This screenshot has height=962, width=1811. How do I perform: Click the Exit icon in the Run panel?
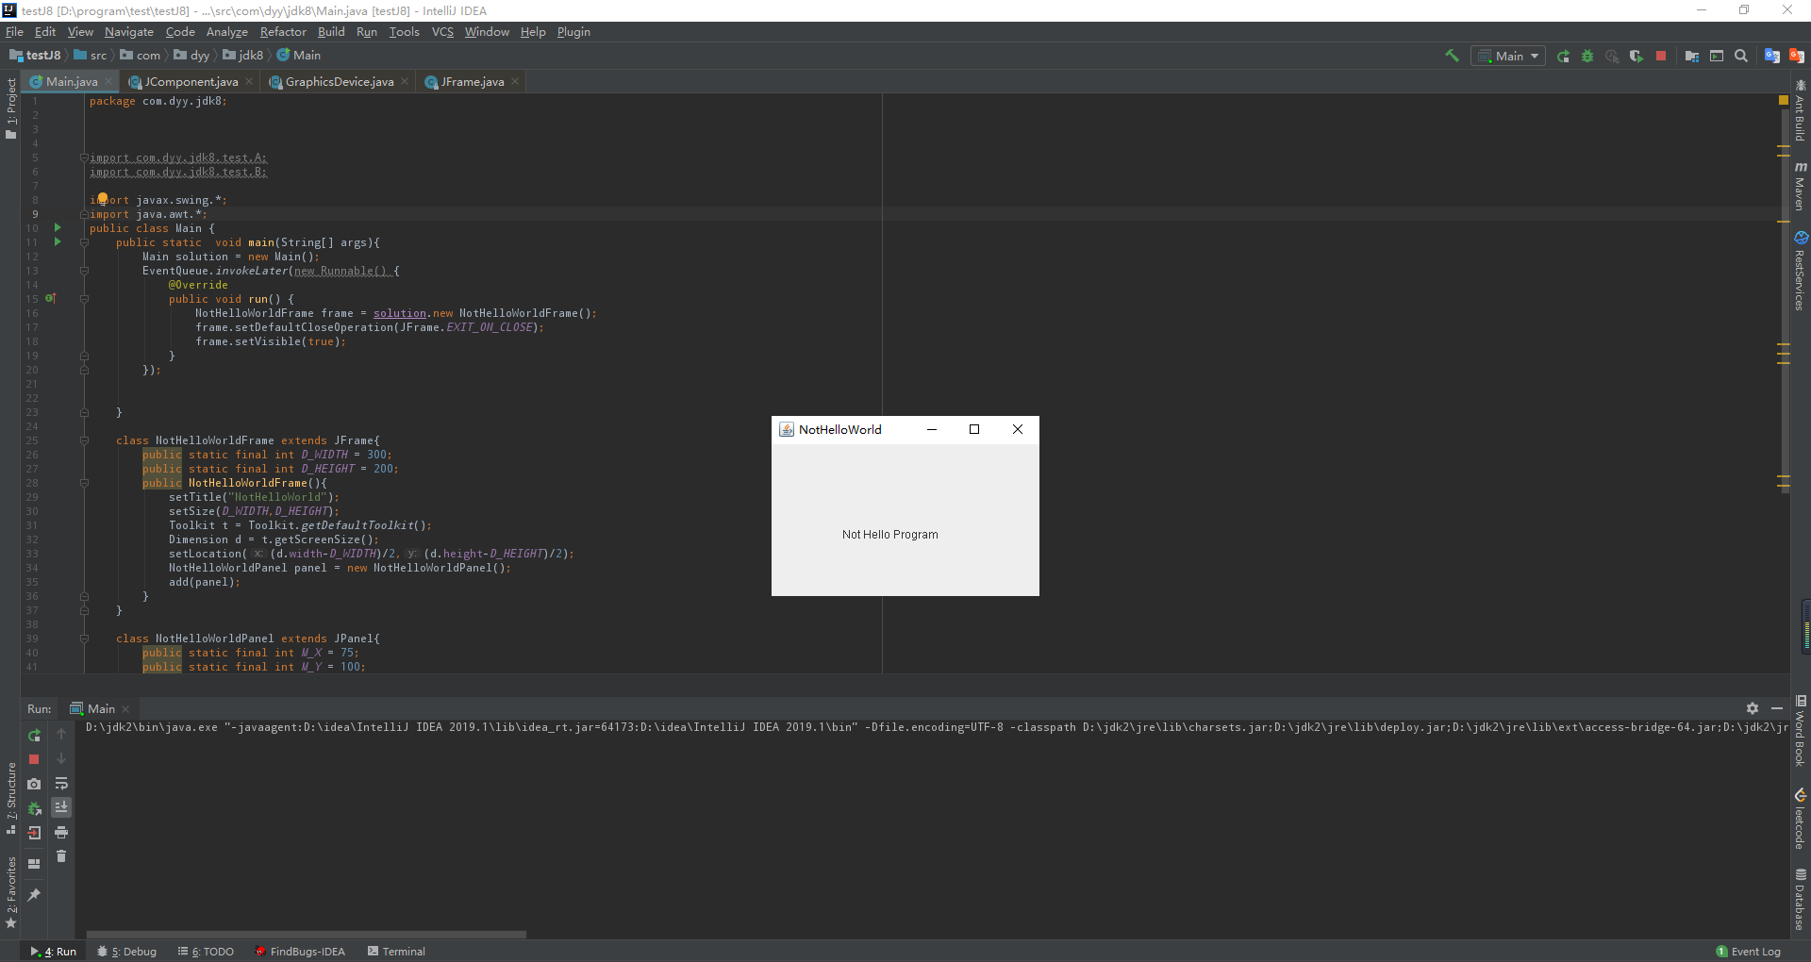(x=34, y=833)
